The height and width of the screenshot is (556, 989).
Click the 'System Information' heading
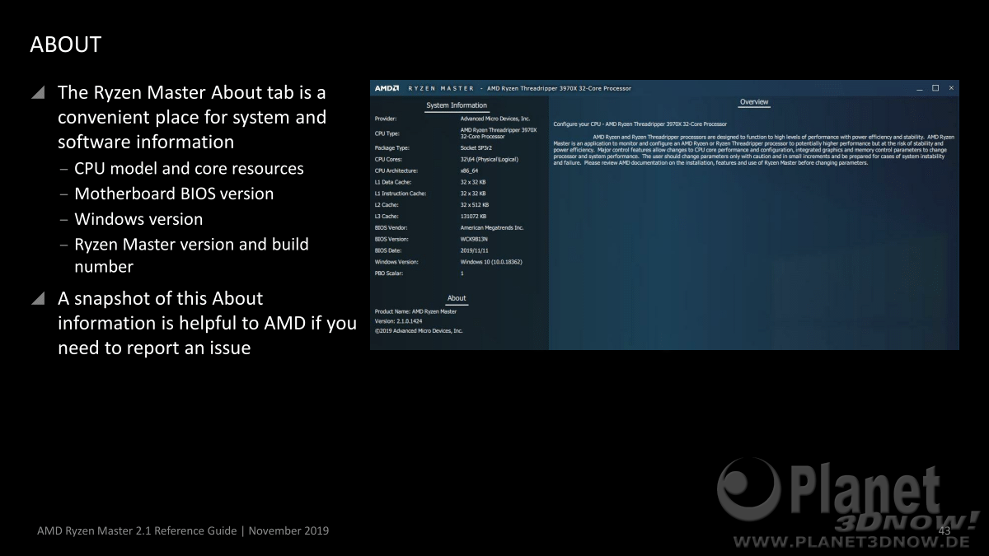click(x=457, y=105)
